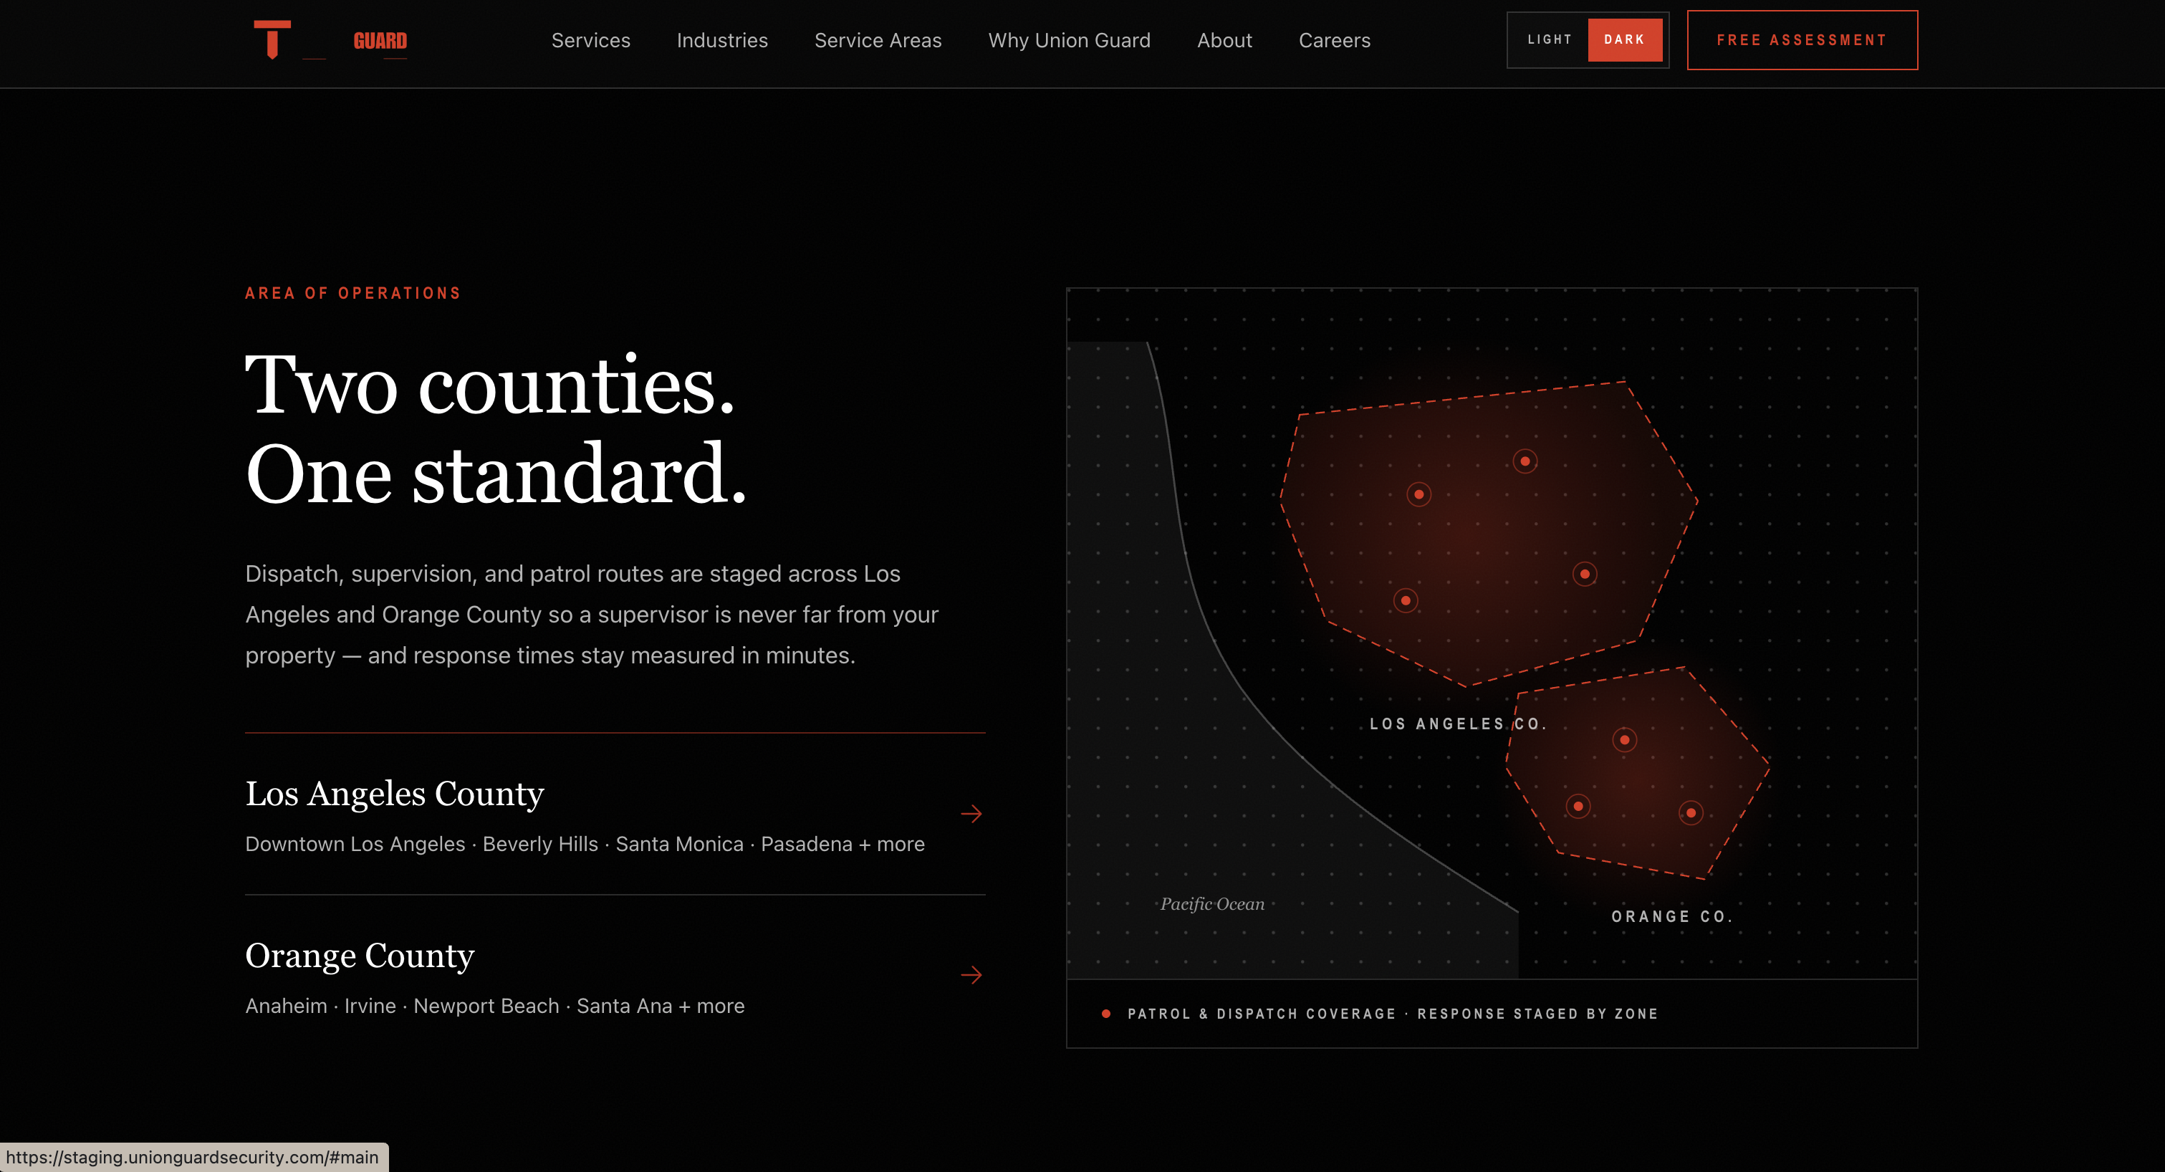Click the 'Pacific Ocean' map label
The width and height of the screenshot is (2165, 1172).
point(1213,904)
